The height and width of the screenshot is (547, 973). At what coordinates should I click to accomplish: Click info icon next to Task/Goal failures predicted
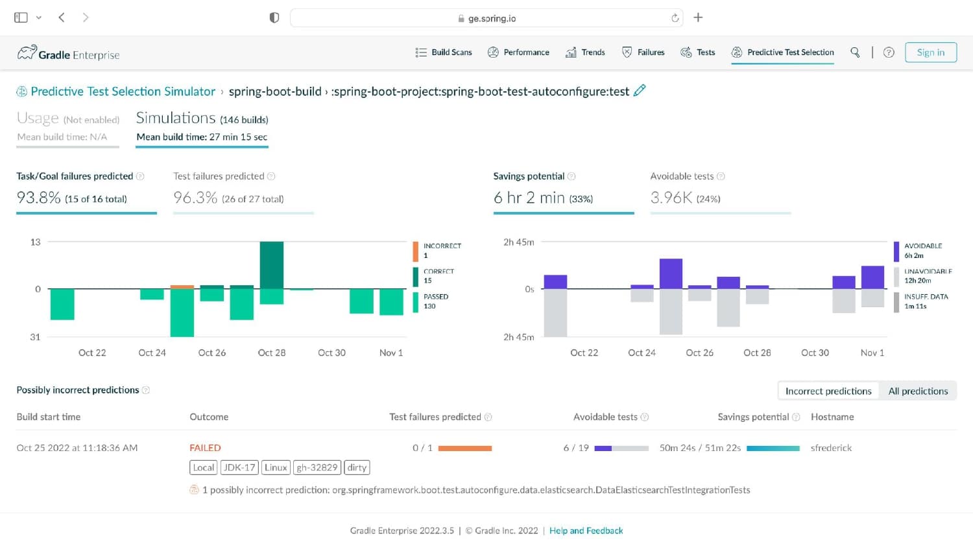(140, 176)
